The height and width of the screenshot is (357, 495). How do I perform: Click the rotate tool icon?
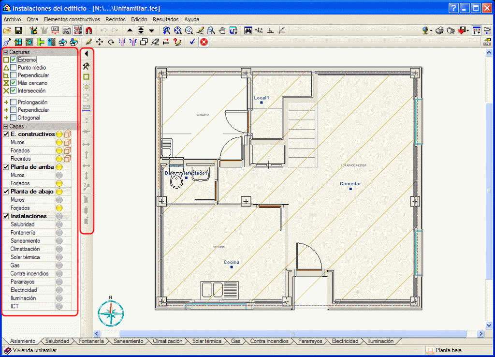[111, 42]
